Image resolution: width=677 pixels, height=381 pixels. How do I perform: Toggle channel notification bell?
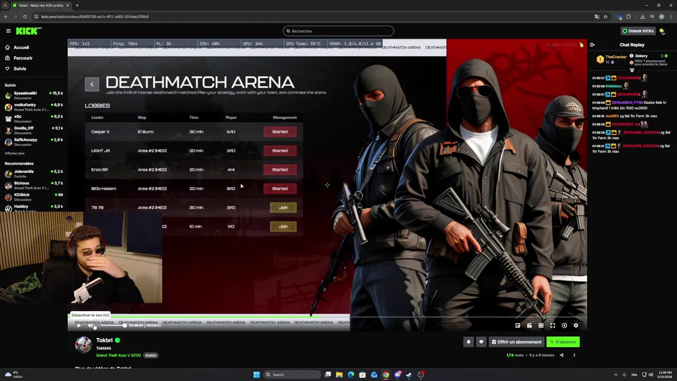click(468, 342)
